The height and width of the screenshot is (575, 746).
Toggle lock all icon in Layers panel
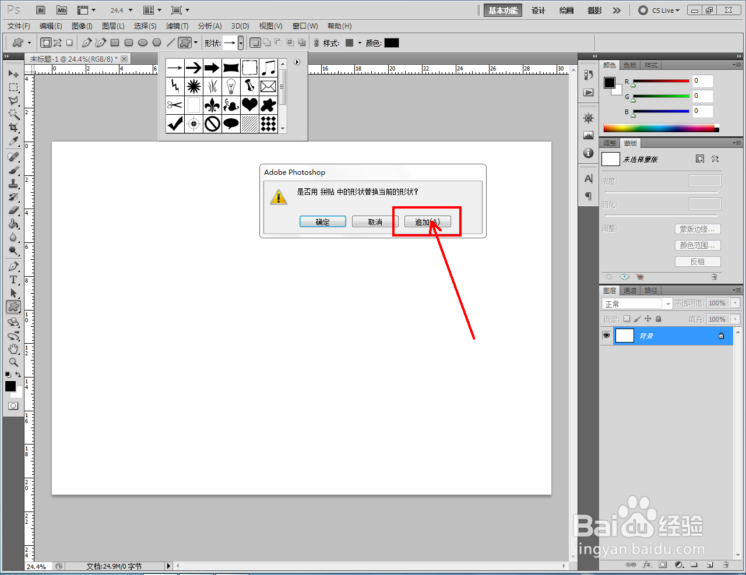point(658,319)
